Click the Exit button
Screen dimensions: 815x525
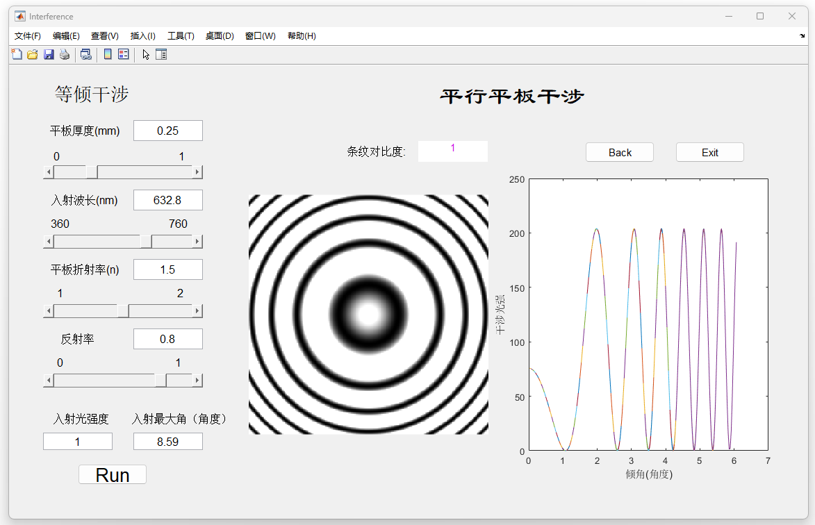coord(709,152)
